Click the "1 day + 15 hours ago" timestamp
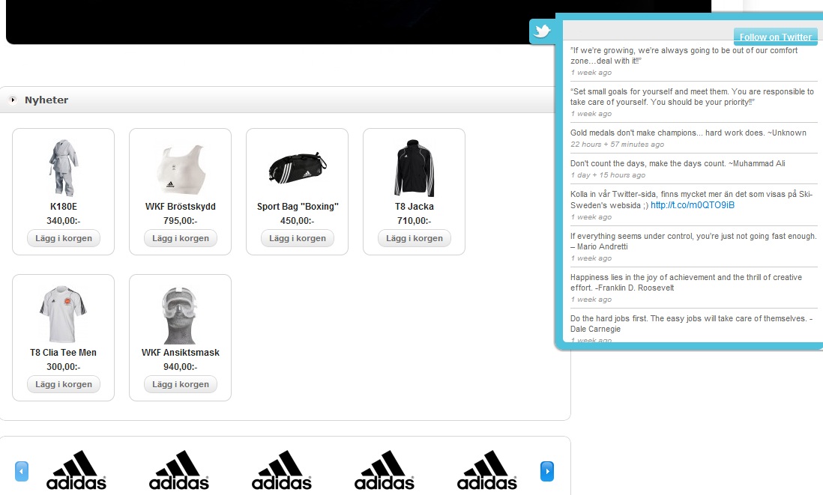 [608, 175]
